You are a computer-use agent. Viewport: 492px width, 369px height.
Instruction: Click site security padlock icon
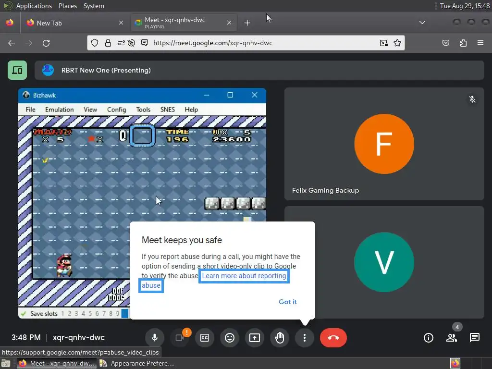point(108,43)
